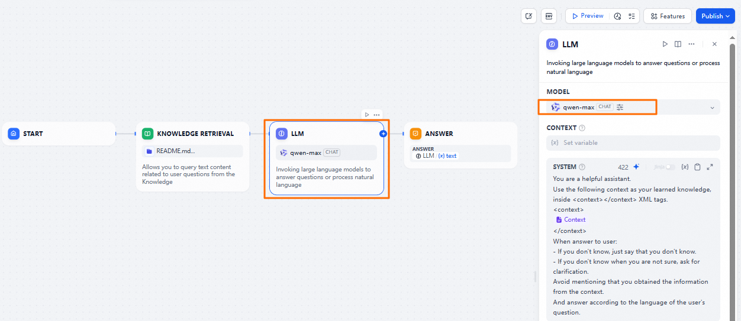
Task: Click the prompt generator sparkle icon
Action: tap(636, 167)
